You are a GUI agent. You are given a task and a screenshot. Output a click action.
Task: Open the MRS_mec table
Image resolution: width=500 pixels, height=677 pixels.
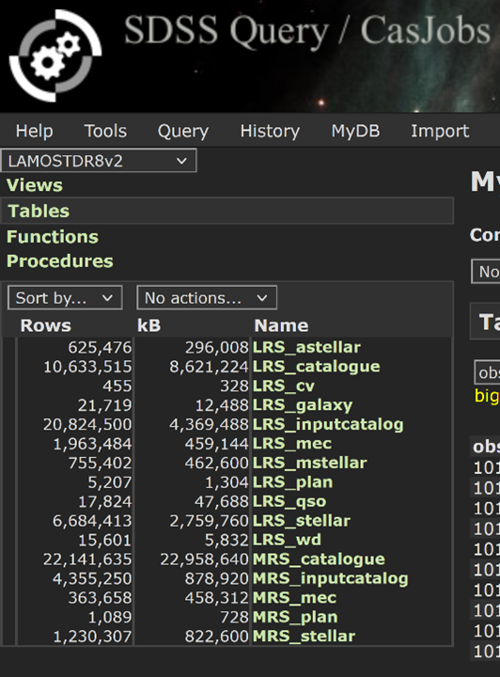point(295,598)
